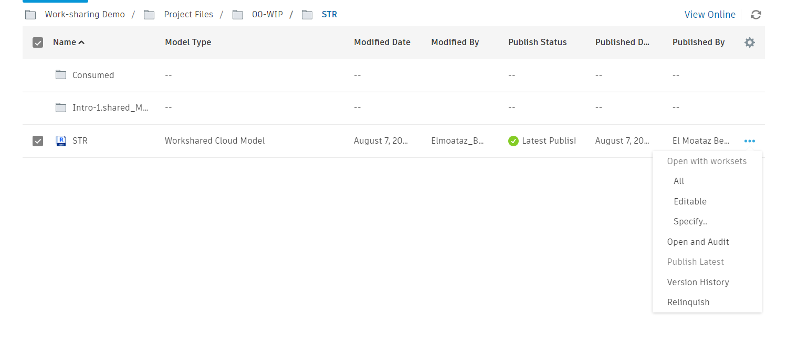Select Specify.. worksets option
787x346 pixels.
(690, 221)
